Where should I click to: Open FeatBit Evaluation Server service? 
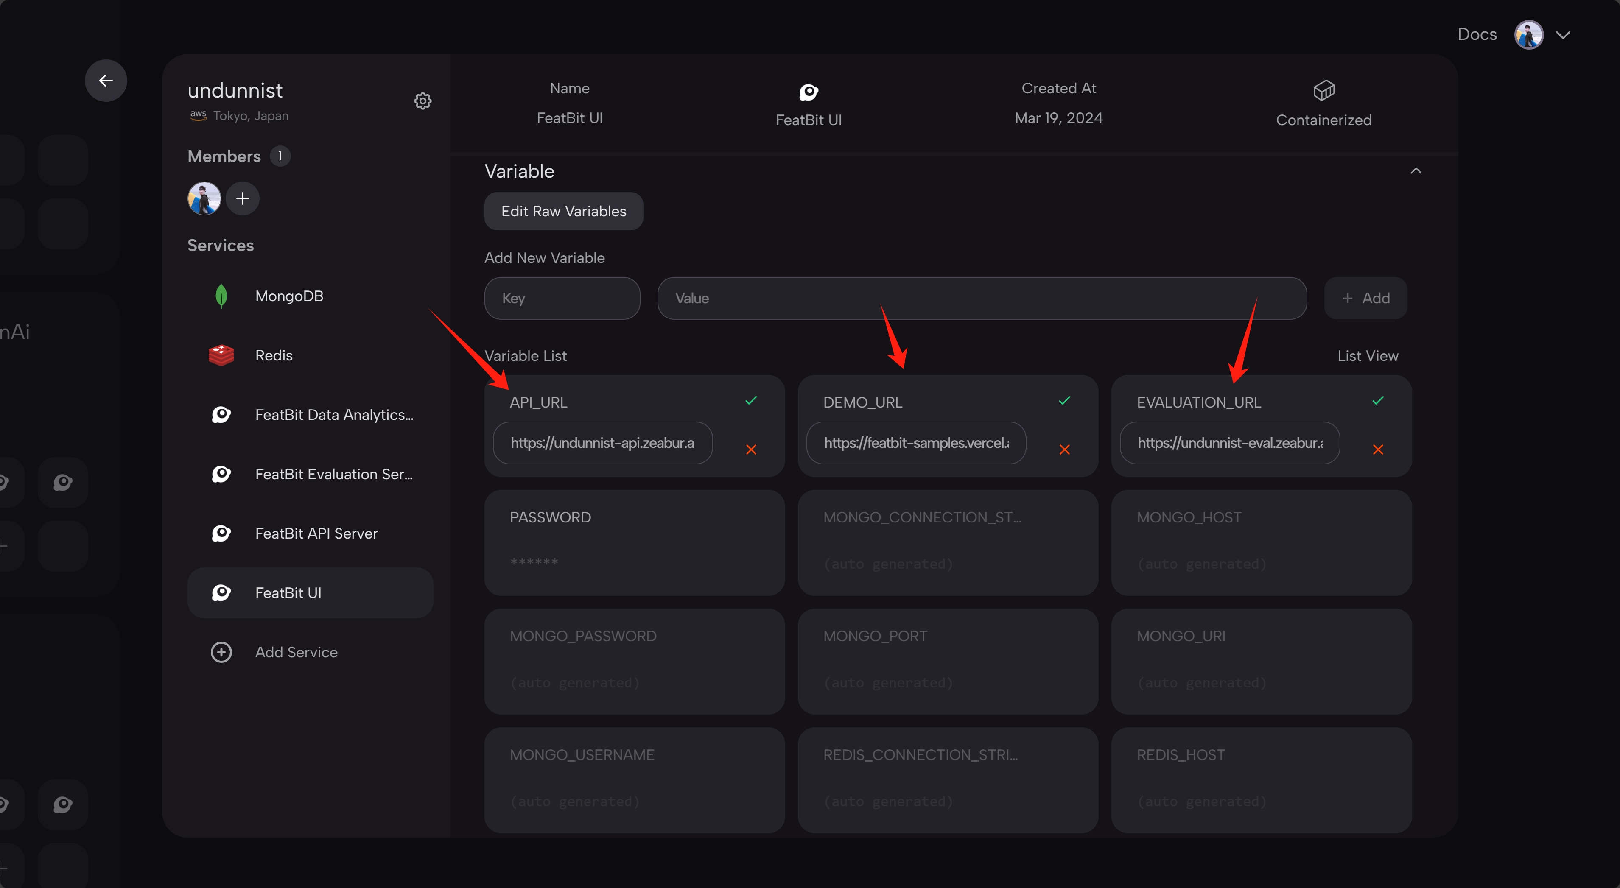[310, 474]
